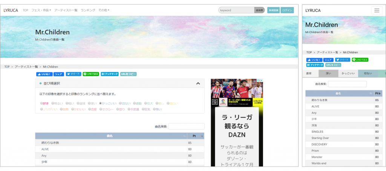Viewport: 386px width, 171px height.
Task: Click the LYRUCA logo in mobile view
Action: pos(313,11)
